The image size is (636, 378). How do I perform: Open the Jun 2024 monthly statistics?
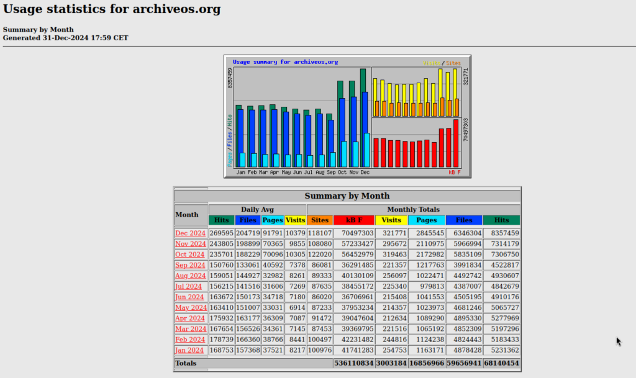(189, 296)
